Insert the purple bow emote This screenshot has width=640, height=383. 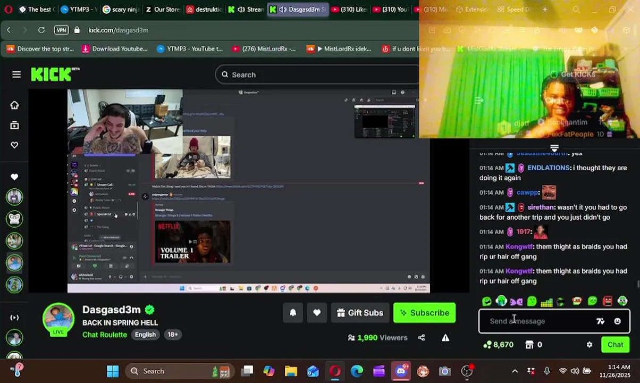(x=516, y=302)
